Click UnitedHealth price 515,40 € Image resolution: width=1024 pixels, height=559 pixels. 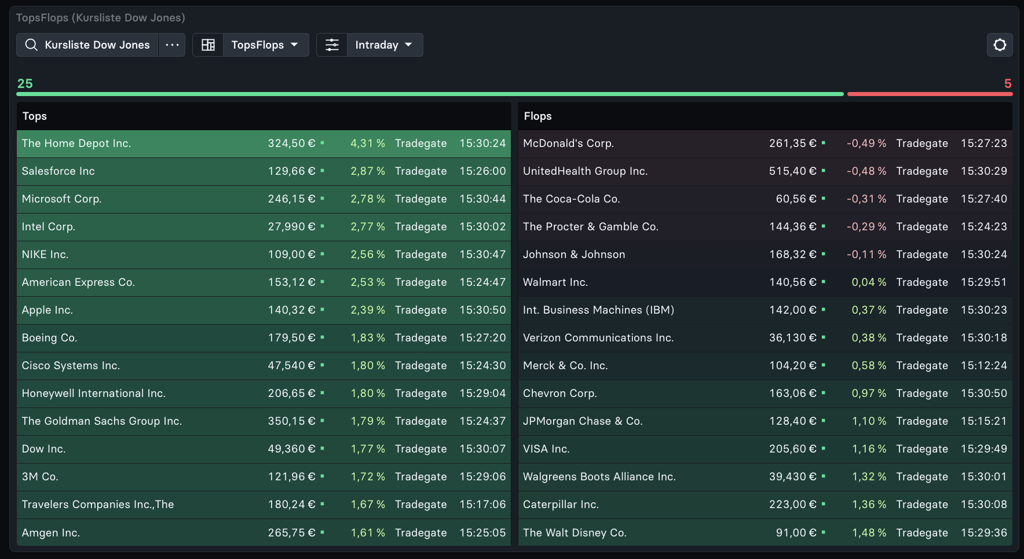(x=793, y=171)
